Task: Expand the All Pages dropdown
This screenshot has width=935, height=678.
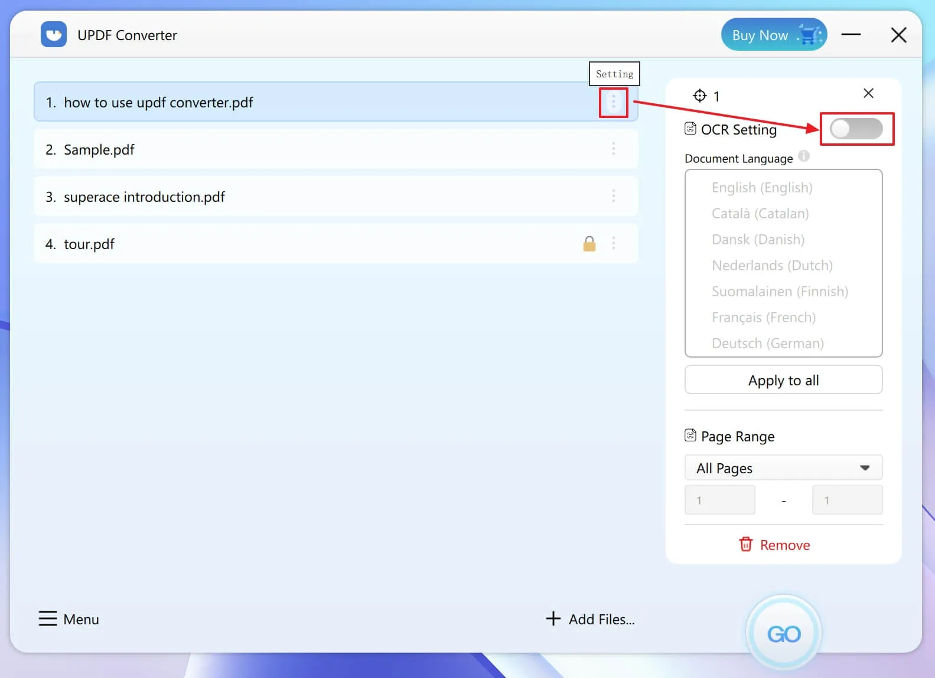Action: coord(783,468)
